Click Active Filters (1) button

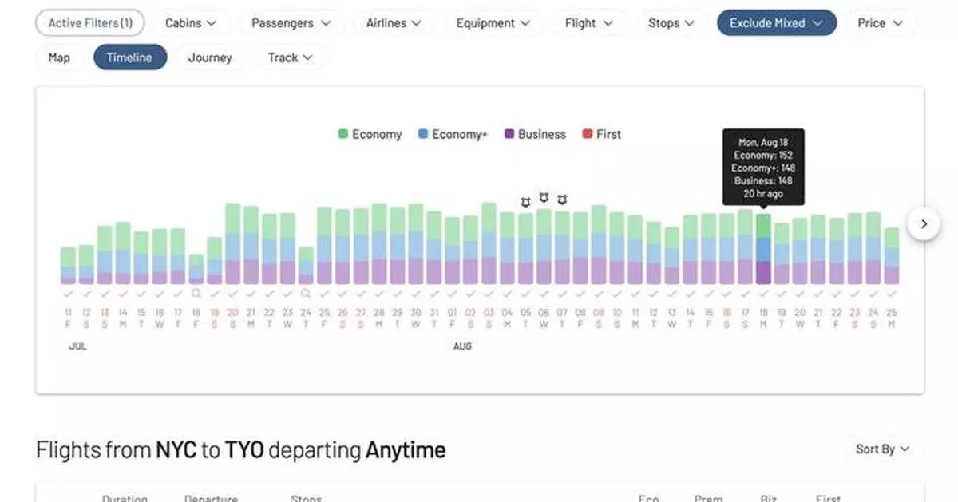[x=89, y=22]
